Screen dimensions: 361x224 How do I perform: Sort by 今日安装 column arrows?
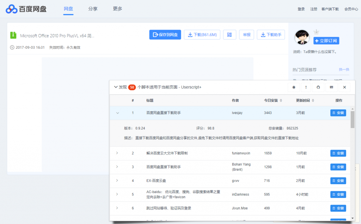pos(281,101)
